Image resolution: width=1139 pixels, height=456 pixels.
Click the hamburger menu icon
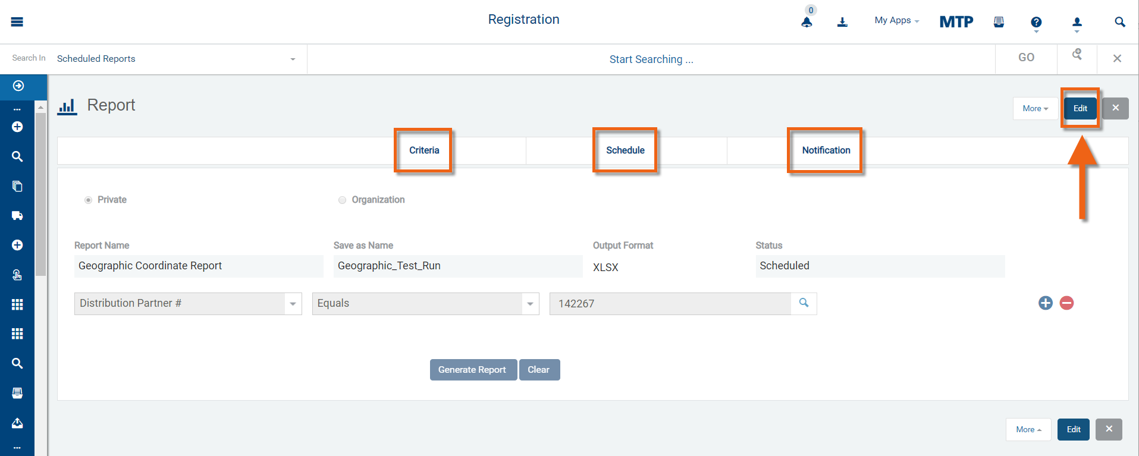(x=17, y=22)
